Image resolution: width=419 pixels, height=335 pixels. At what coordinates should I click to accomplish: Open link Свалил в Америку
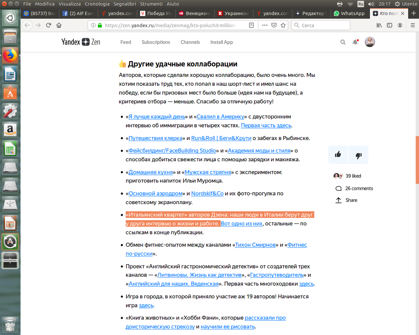[220, 117]
